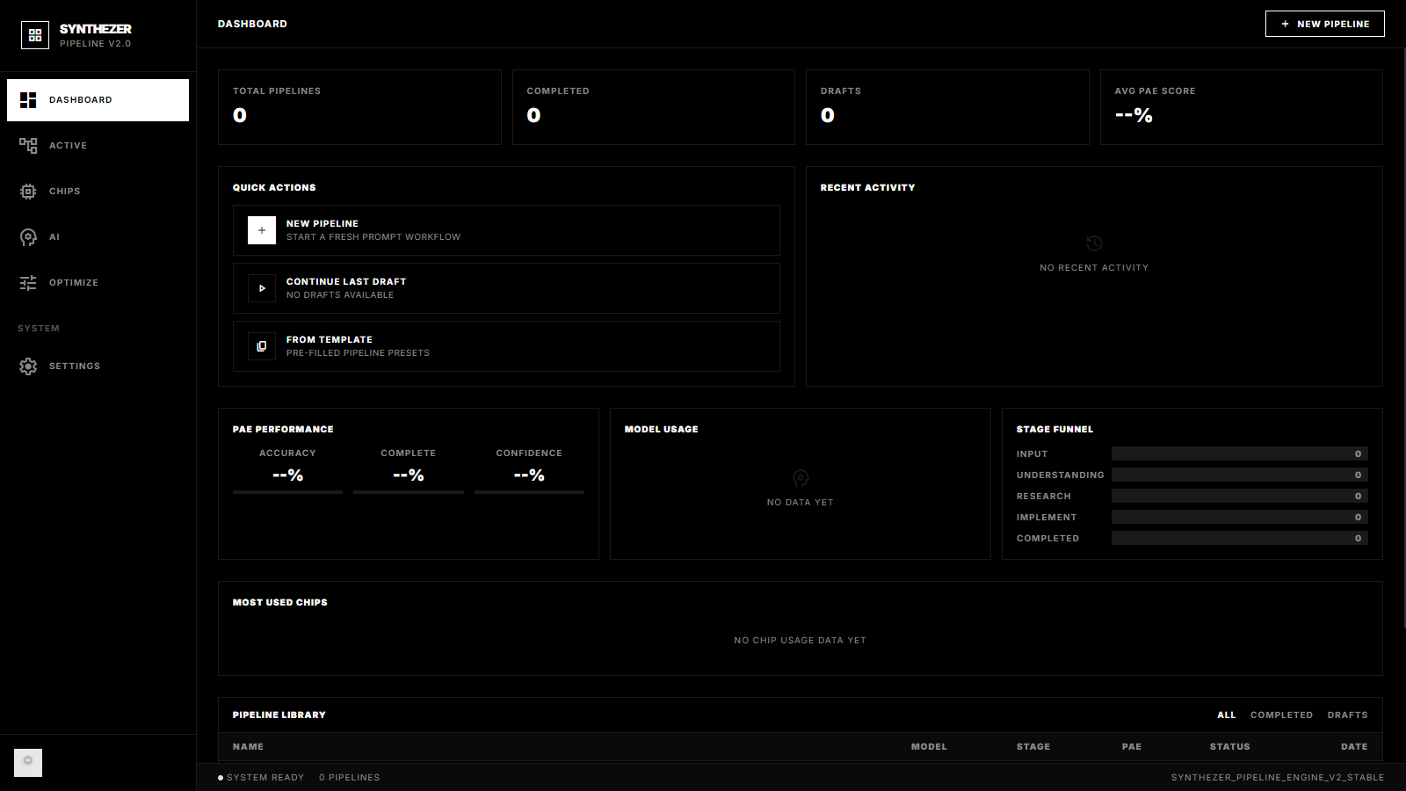Open the Optimize panel from the sidebar
Screen dimensions: 1406x791
pos(73,282)
